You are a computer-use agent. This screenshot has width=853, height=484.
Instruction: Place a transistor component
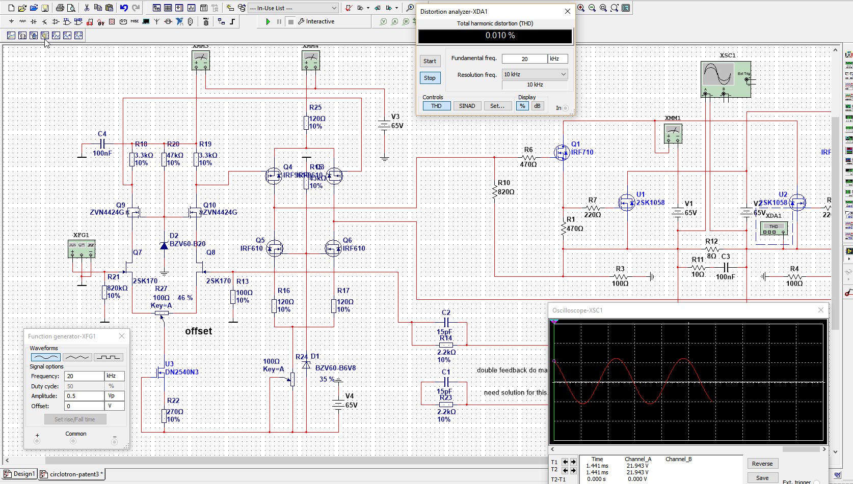pyautogui.click(x=45, y=21)
